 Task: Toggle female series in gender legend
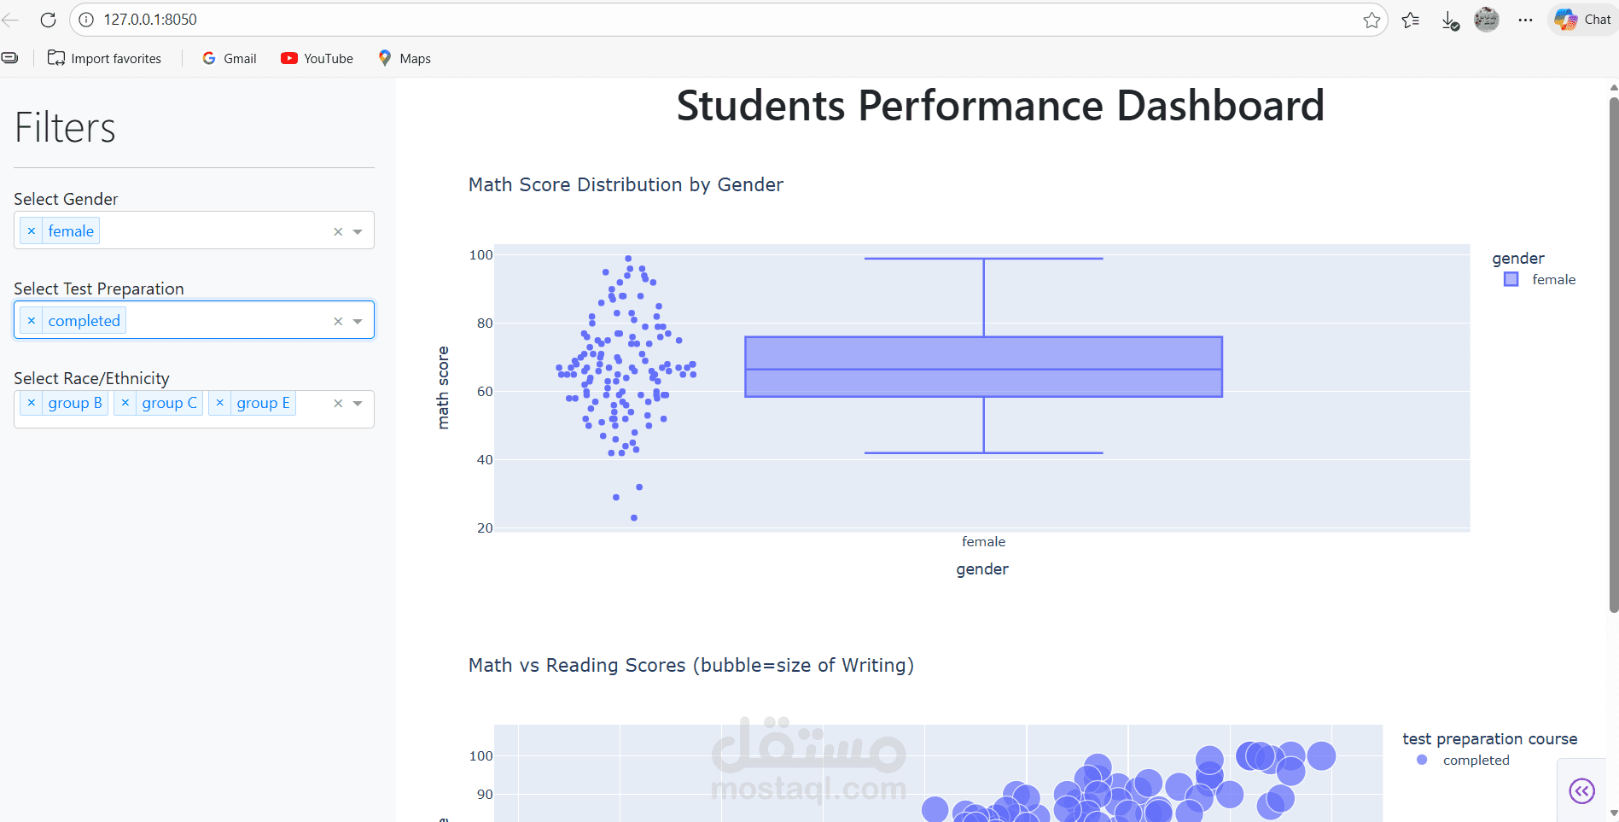pyautogui.click(x=1543, y=280)
